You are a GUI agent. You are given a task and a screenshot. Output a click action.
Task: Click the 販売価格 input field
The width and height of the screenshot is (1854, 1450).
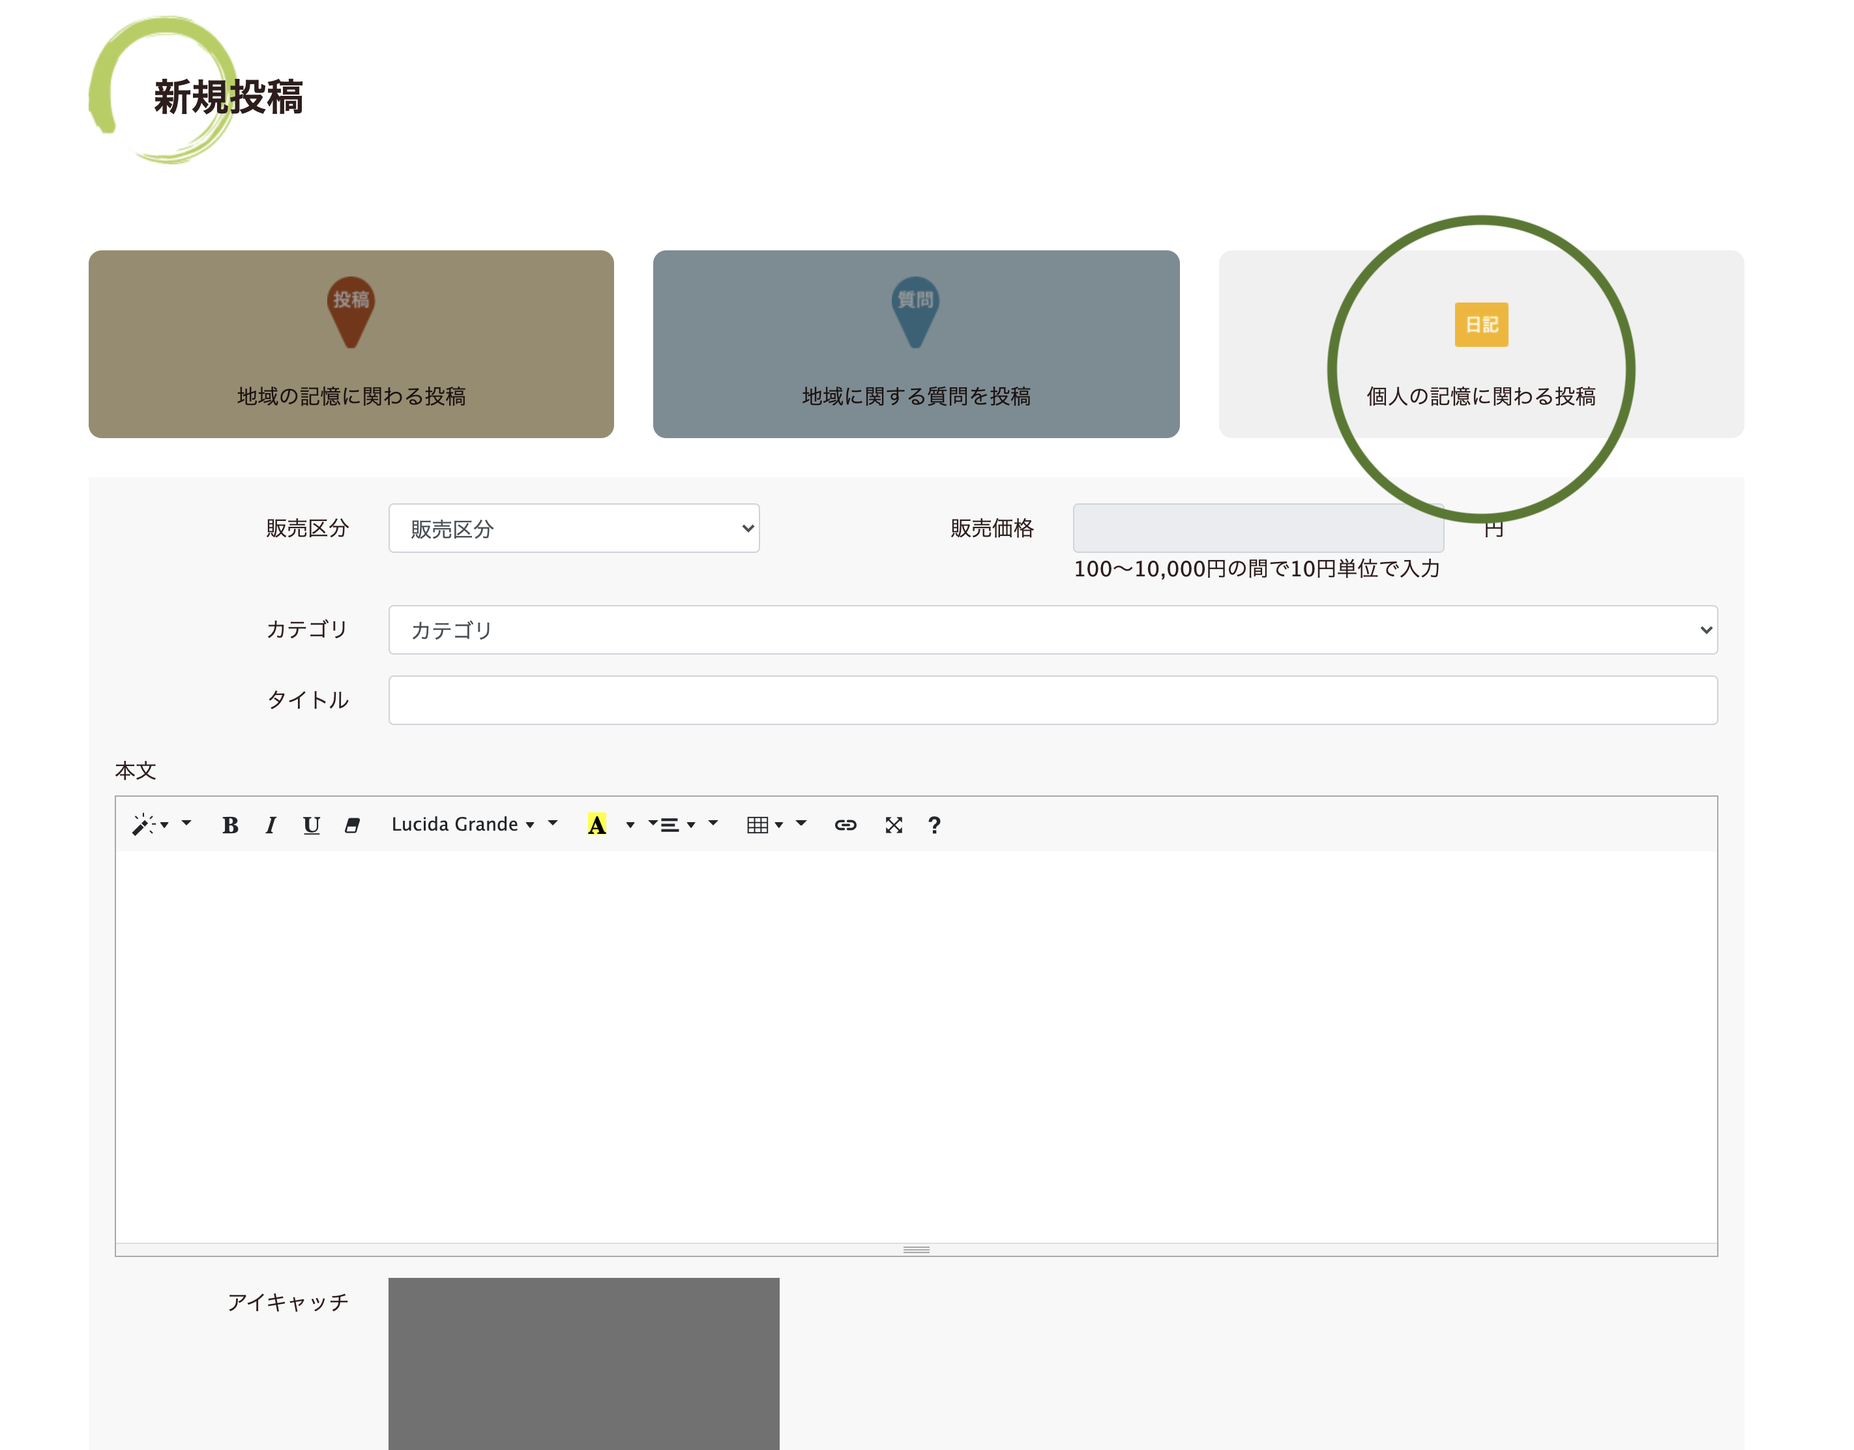pos(1258,528)
